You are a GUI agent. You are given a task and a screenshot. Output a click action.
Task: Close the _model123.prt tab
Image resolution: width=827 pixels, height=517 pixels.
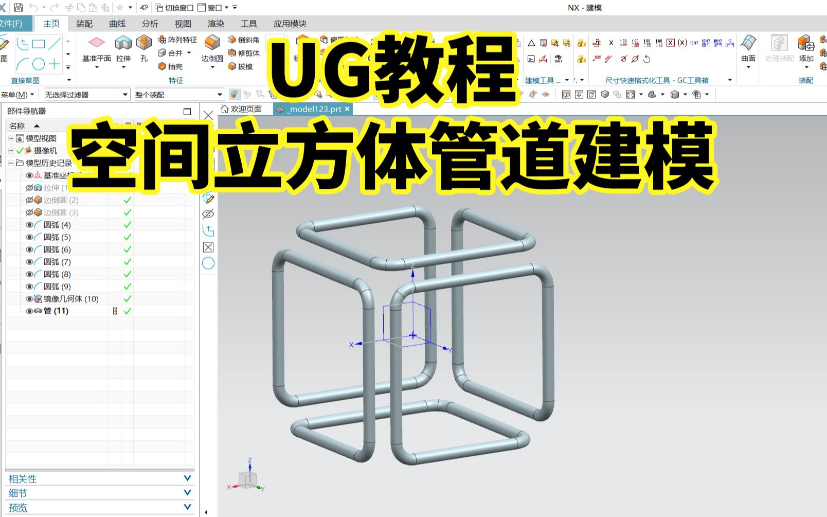347,109
